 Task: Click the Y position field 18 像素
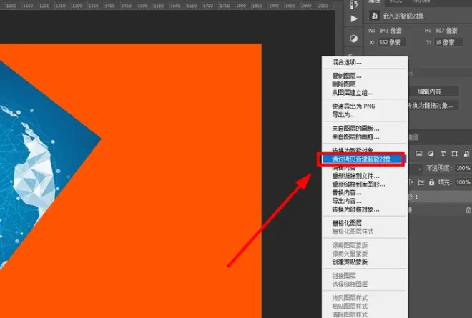click(x=448, y=42)
